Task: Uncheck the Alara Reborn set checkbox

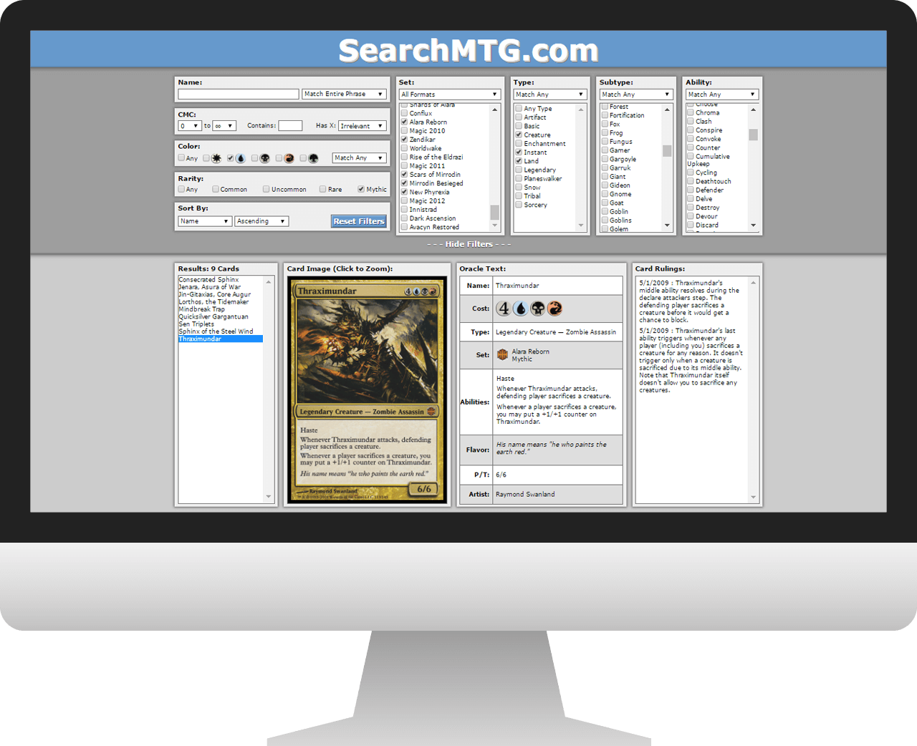Action: coord(404,122)
